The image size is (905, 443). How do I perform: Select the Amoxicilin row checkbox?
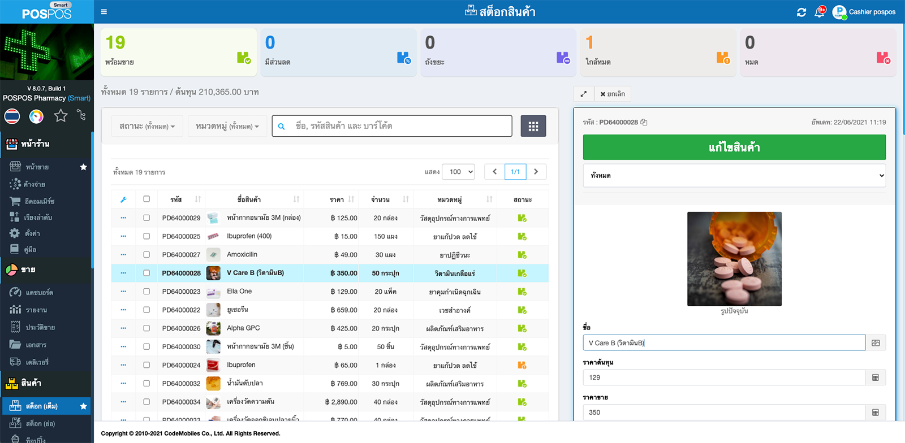point(146,255)
